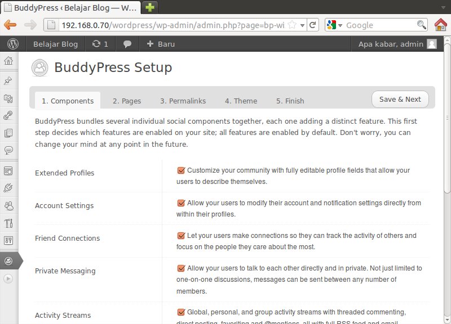The height and width of the screenshot is (324, 451).
Task: Click the comments bubble in admin bar
Action: click(x=127, y=44)
